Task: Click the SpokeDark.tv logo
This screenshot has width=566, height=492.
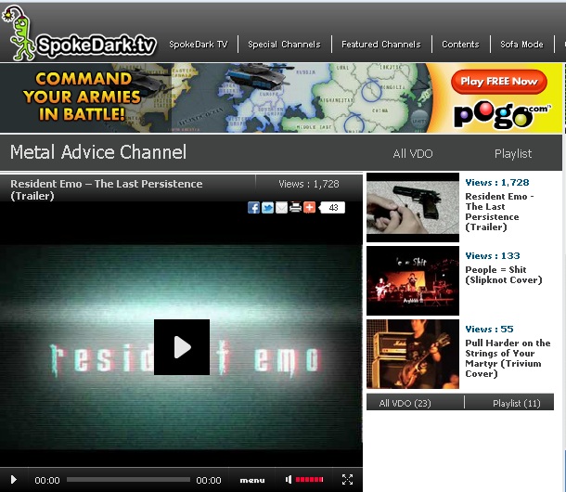Action: click(80, 34)
